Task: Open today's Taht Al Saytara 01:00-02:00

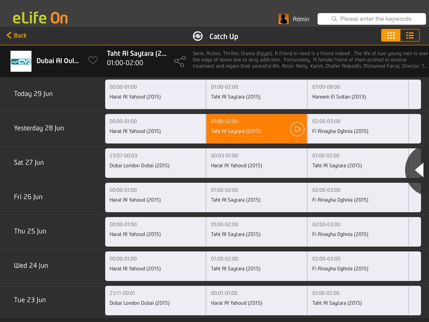Action: point(257,94)
